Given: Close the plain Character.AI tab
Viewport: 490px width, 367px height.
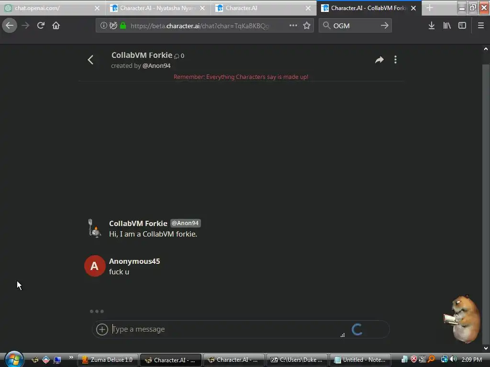Looking at the screenshot, I should [308, 8].
